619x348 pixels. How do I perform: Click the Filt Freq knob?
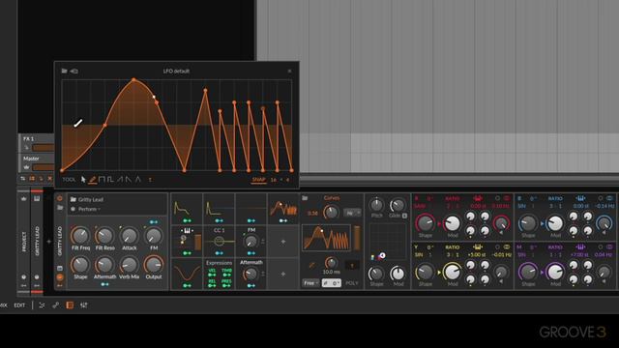(x=80, y=236)
